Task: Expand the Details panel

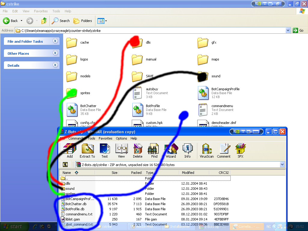Action: (x=55, y=65)
